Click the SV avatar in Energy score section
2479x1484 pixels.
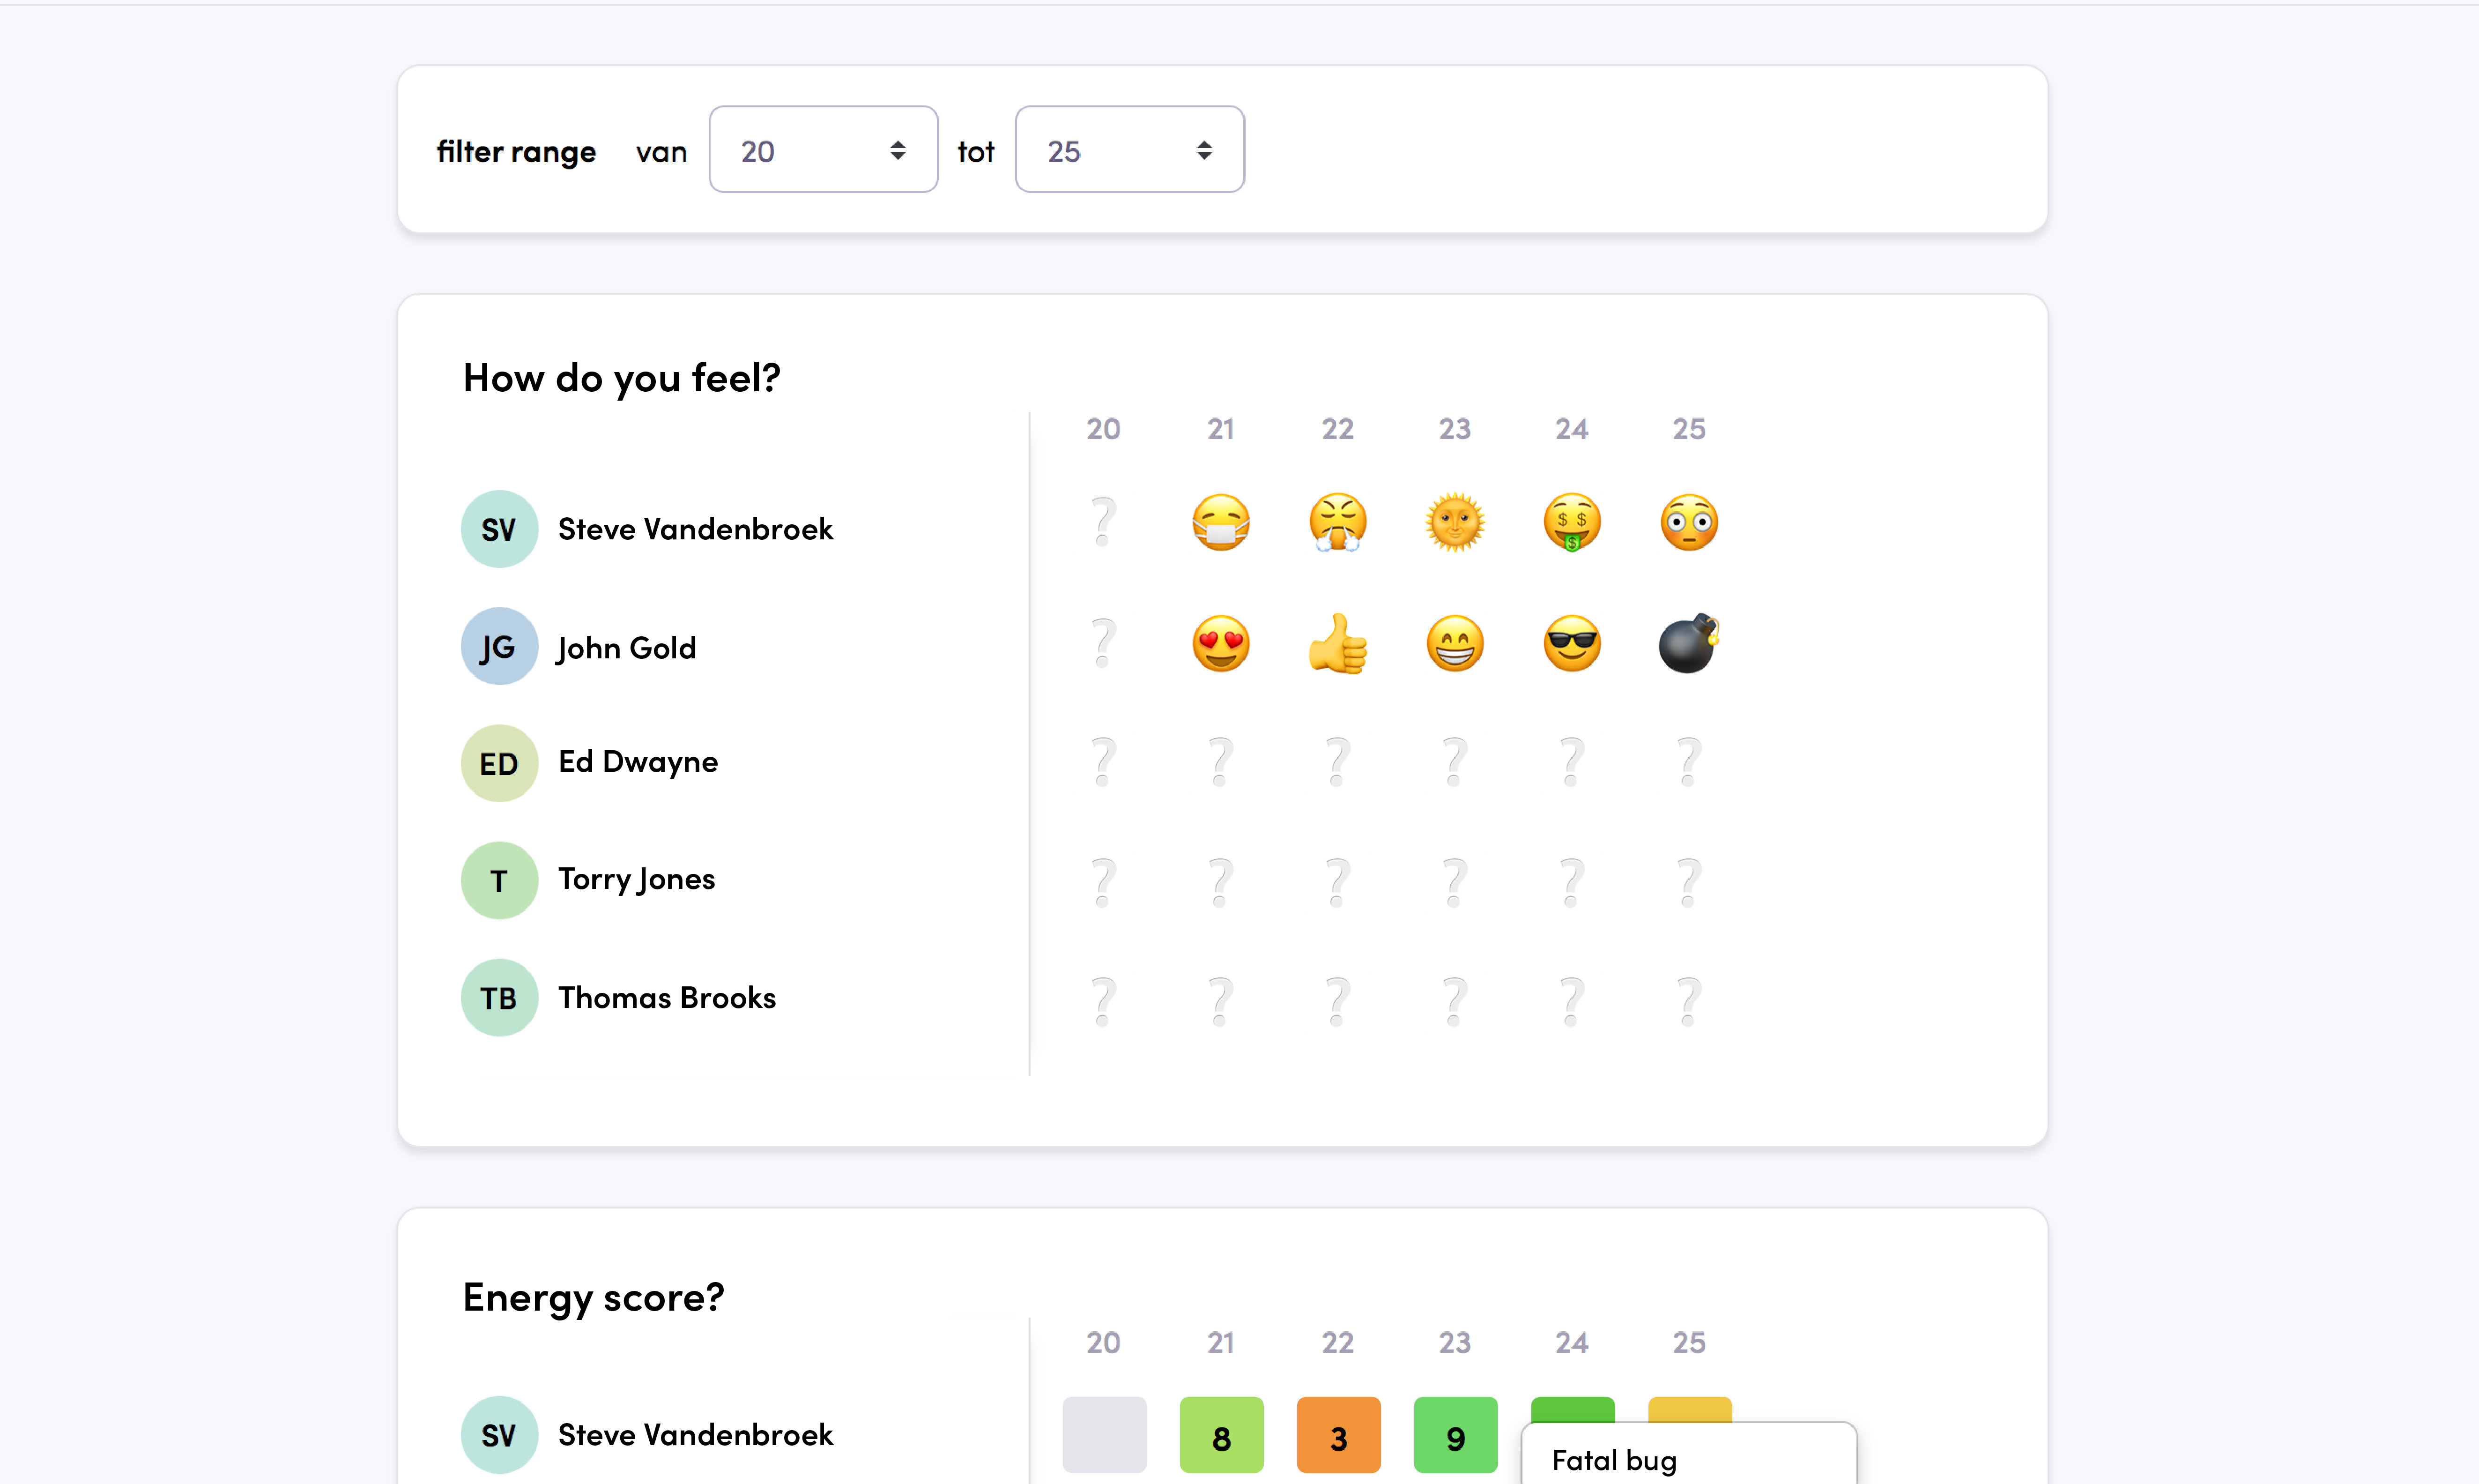[499, 1435]
